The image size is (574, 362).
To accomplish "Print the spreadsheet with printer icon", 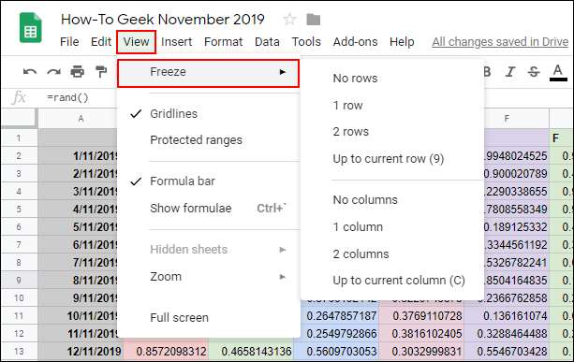I will 77,72.
